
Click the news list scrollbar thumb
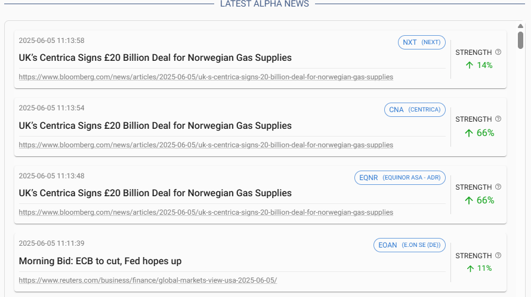(520, 40)
